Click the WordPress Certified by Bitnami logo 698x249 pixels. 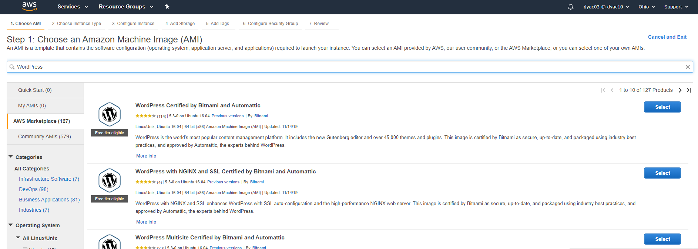click(x=110, y=114)
